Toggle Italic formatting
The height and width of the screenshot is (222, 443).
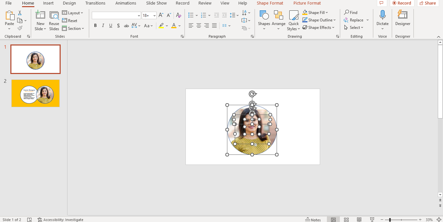click(x=103, y=26)
